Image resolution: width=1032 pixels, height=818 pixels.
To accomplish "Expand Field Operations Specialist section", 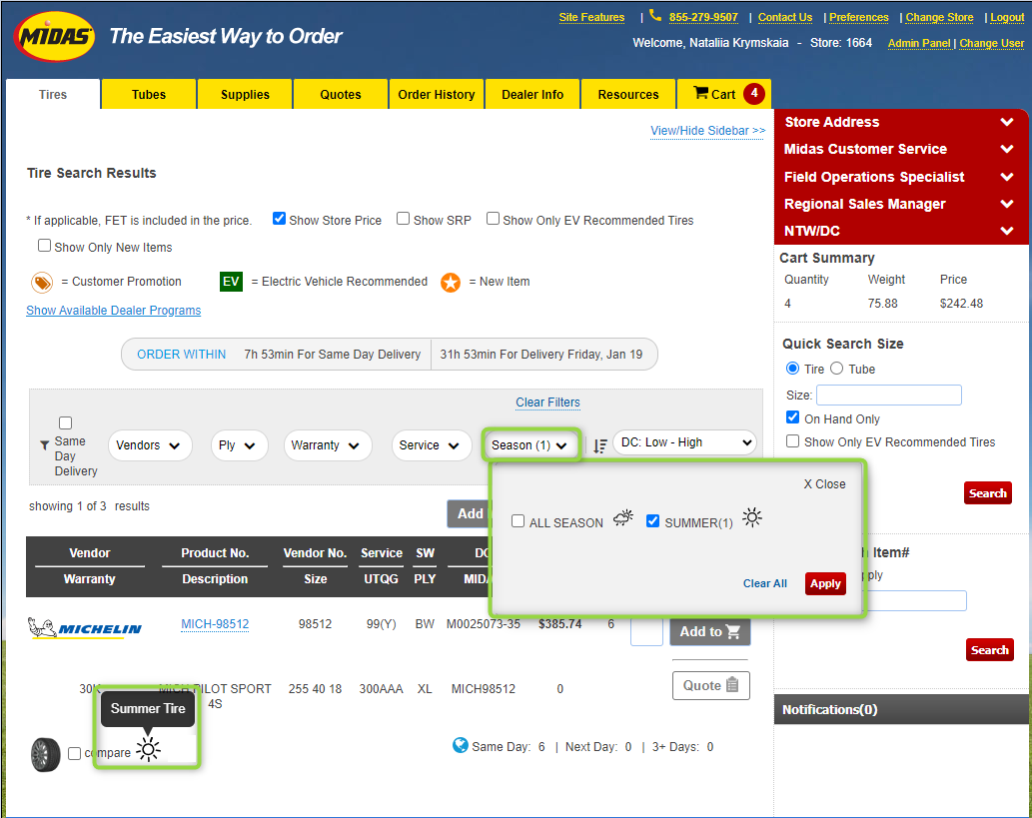I will coord(900,177).
